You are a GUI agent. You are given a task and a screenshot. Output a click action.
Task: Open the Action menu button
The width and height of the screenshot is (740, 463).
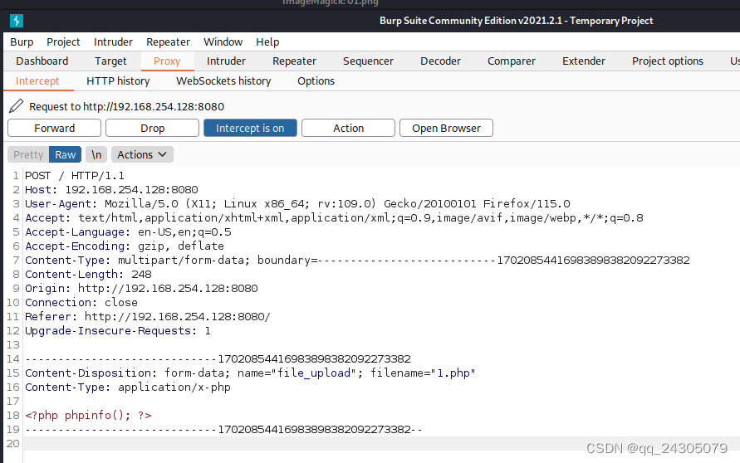[348, 128]
